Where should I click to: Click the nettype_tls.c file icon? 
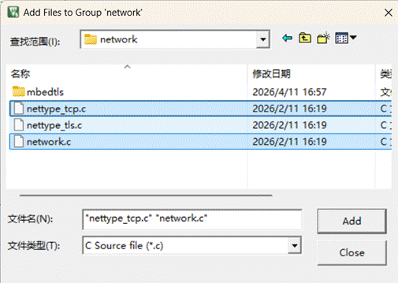[19, 125]
